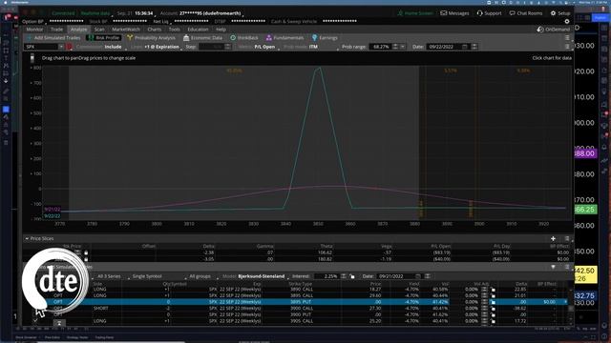611x343 pixels.
Task: Collapse the Price Slices section
Action: click(x=27, y=238)
